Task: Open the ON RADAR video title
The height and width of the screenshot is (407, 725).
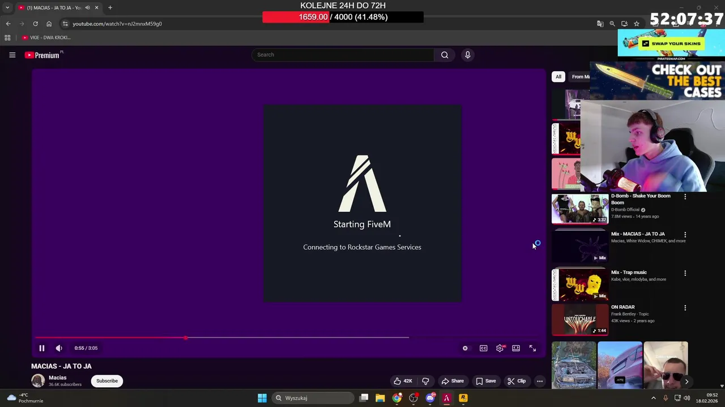Action: [x=623, y=307]
